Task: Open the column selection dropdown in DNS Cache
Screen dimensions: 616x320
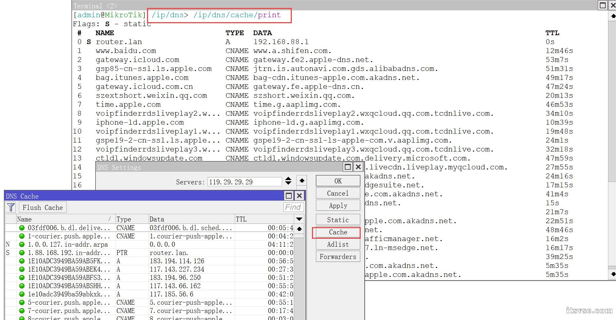Action: click(x=299, y=219)
